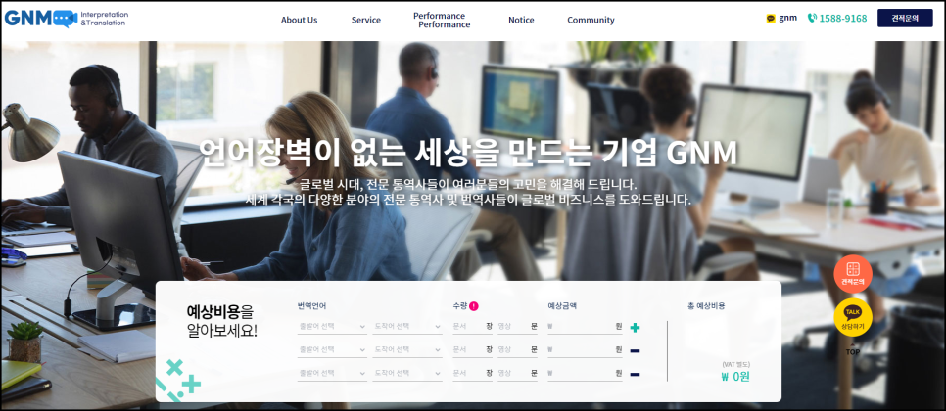Click the 1588-9168 phone number link
The image size is (946, 411).
[x=843, y=18]
